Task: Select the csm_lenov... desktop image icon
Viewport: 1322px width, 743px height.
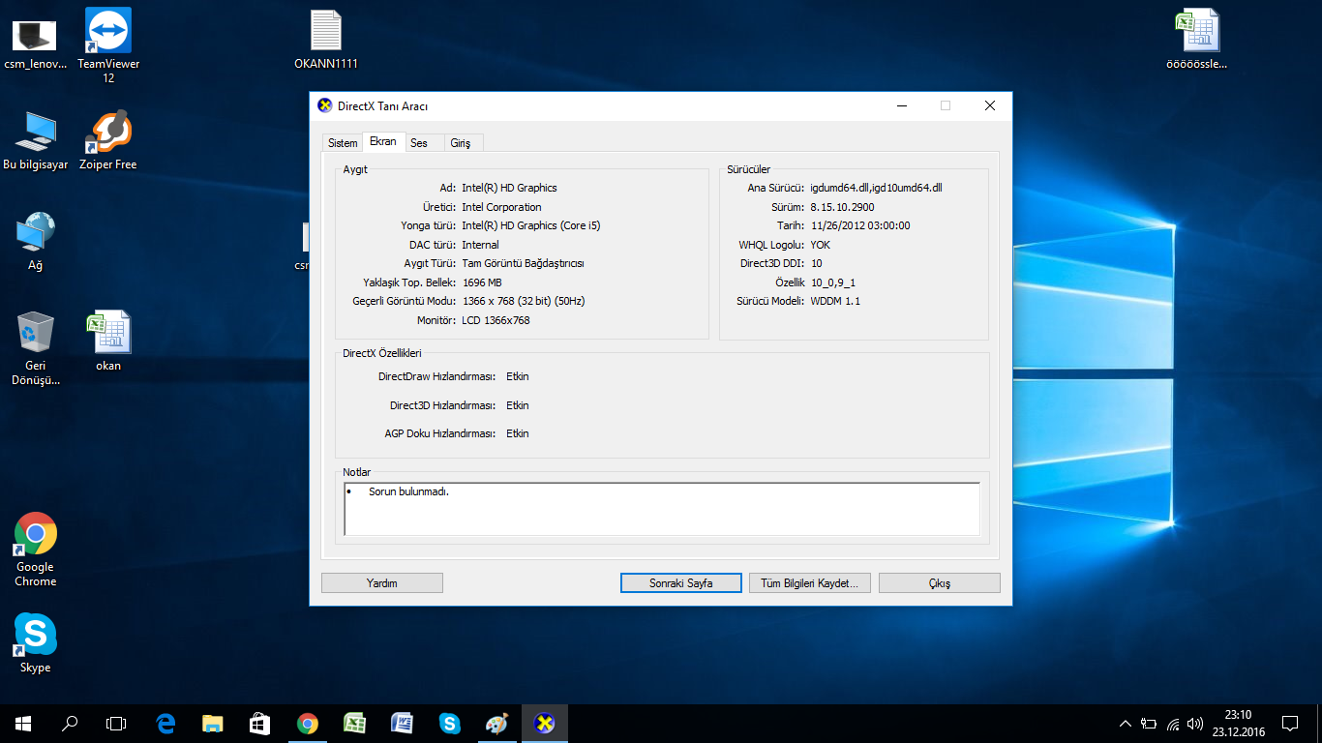Action: click(35, 45)
